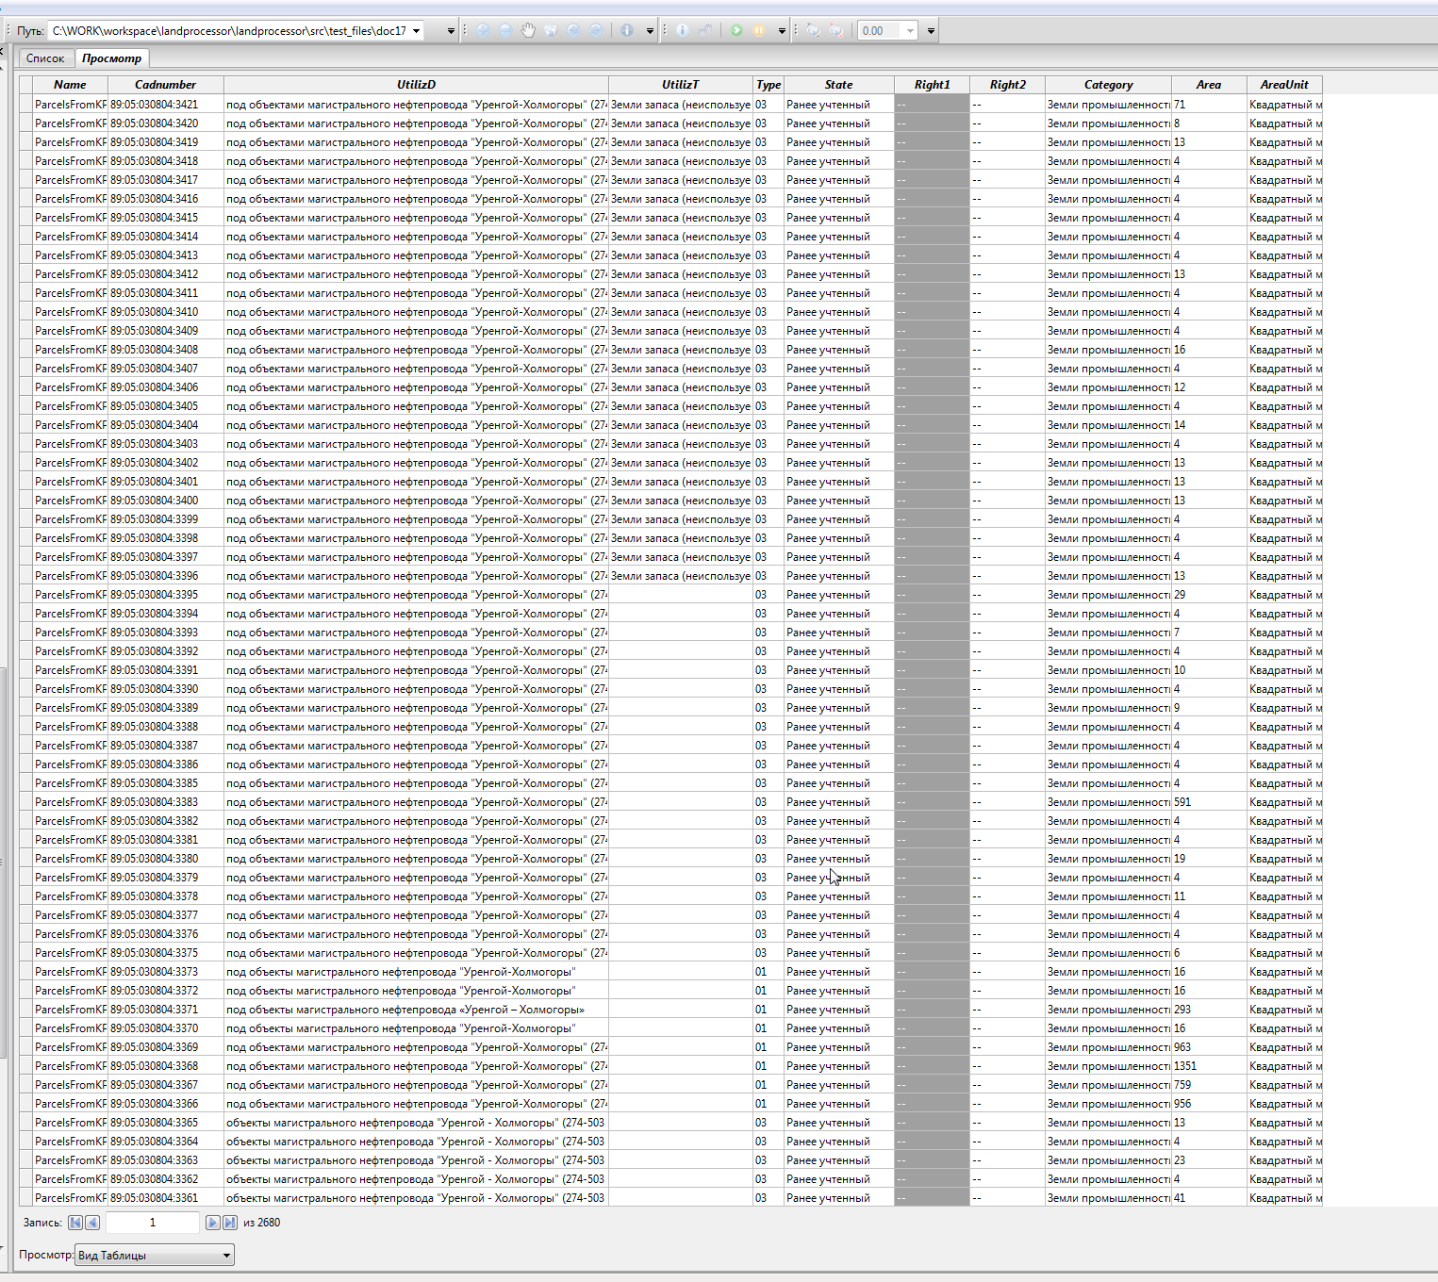
Task: Select the zoom in tool in toolbar
Action: coord(483,30)
